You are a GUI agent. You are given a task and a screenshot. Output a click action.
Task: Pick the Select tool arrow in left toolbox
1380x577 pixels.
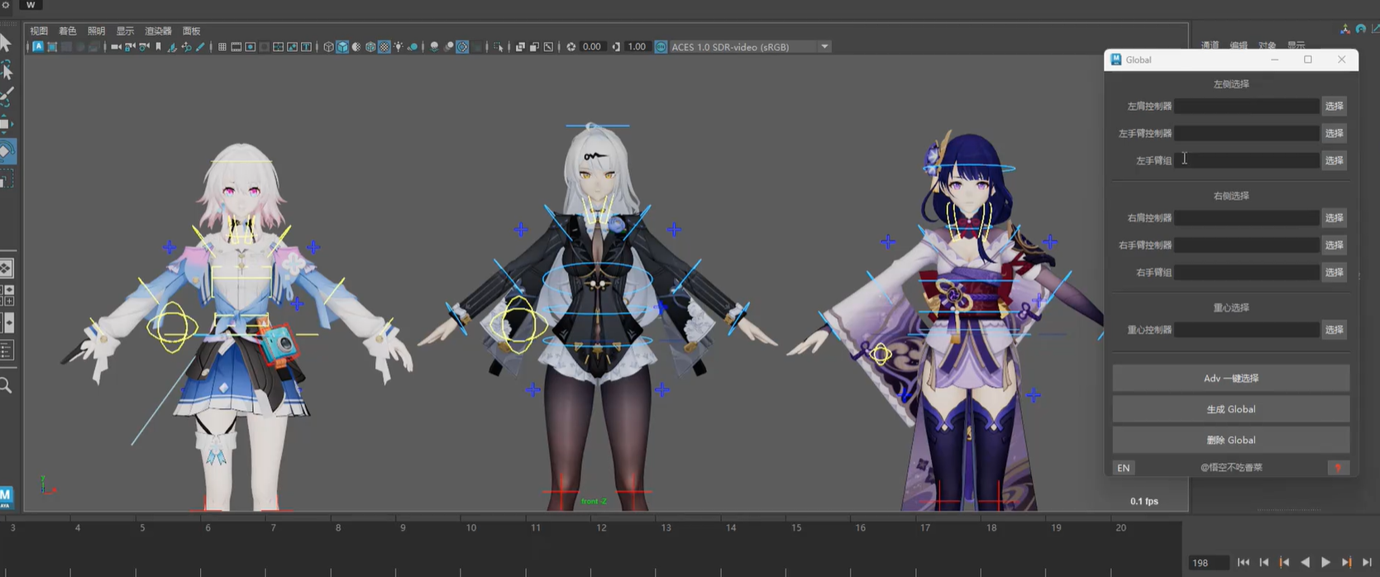(x=6, y=41)
